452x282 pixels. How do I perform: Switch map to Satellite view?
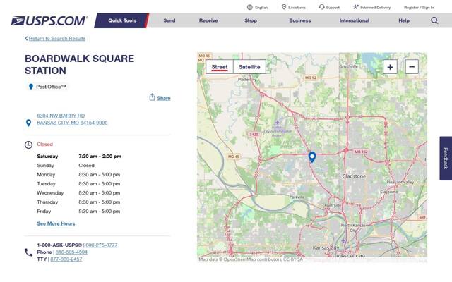tap(249, 67)
